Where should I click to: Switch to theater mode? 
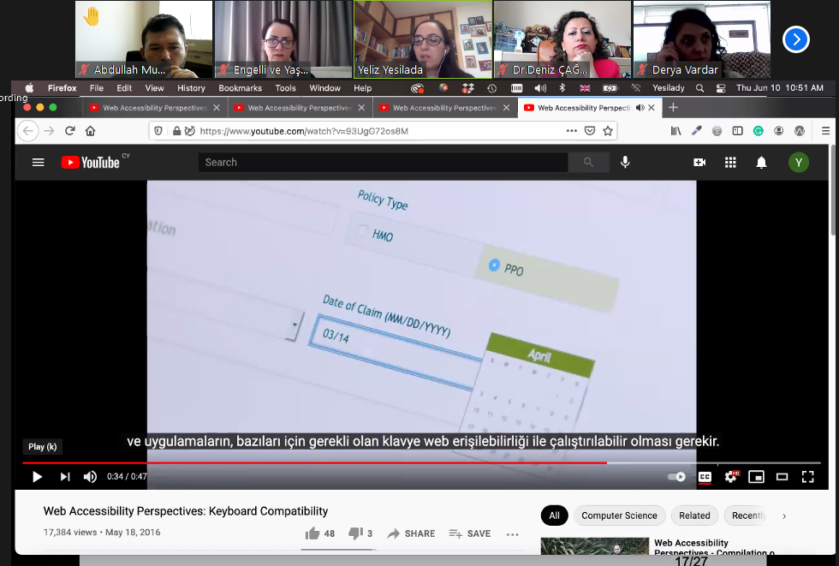782,477
